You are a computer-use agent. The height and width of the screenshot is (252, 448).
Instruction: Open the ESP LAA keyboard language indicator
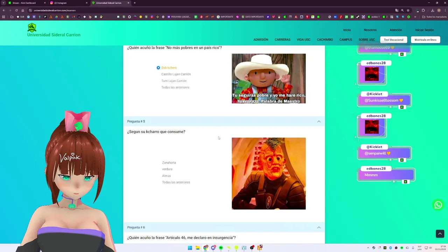pyautogui.click(x=420, y=248)
